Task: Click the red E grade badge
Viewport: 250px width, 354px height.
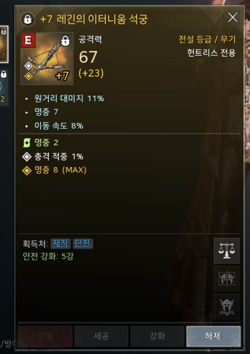Action: (x=28, y=40)
